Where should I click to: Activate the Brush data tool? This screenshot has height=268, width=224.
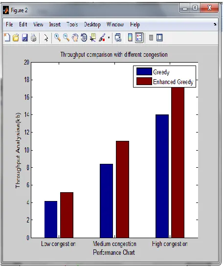[x=102, y=38]
